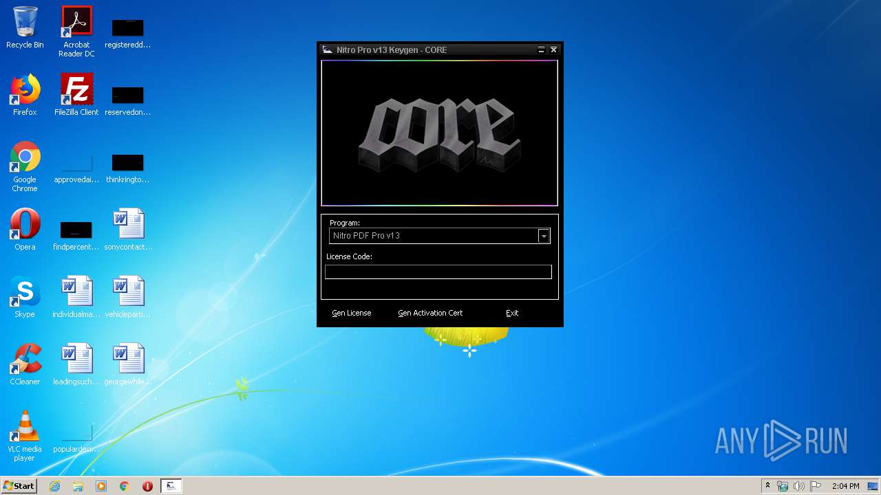
Task: Show hidden system tray icons
Action: point(767,486)
